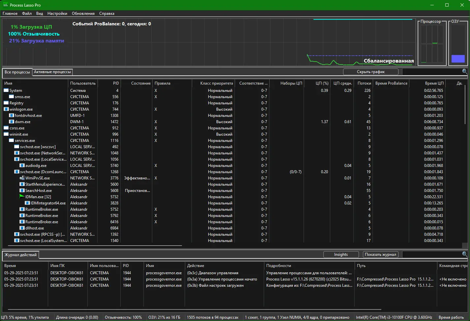Switch to the Все процессы tab
This screenshot has height=321, width=470.
pyautogui.click(x=17, y=72)
